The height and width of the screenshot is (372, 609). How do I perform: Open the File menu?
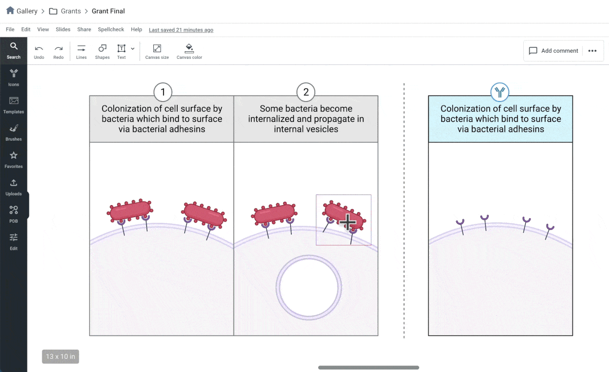tap(10, 29)
